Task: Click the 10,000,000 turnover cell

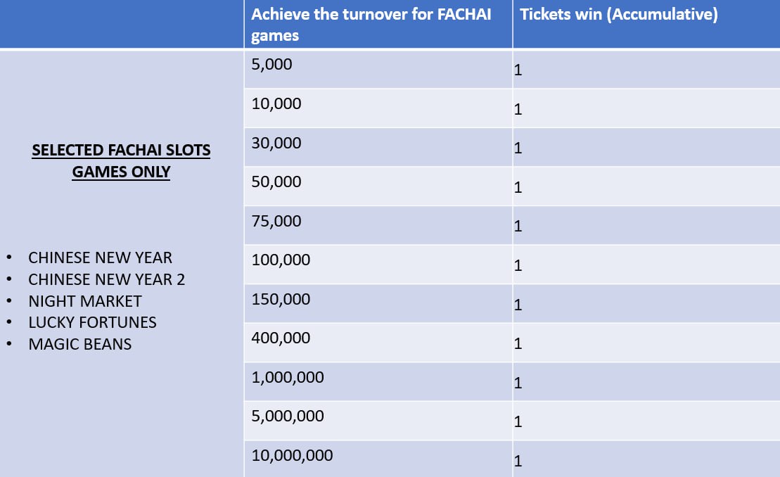Action: [x=378, y=459]
